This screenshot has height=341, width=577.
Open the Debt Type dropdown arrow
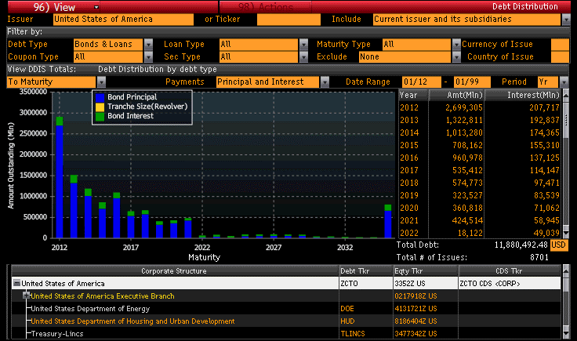coord(148,45)
